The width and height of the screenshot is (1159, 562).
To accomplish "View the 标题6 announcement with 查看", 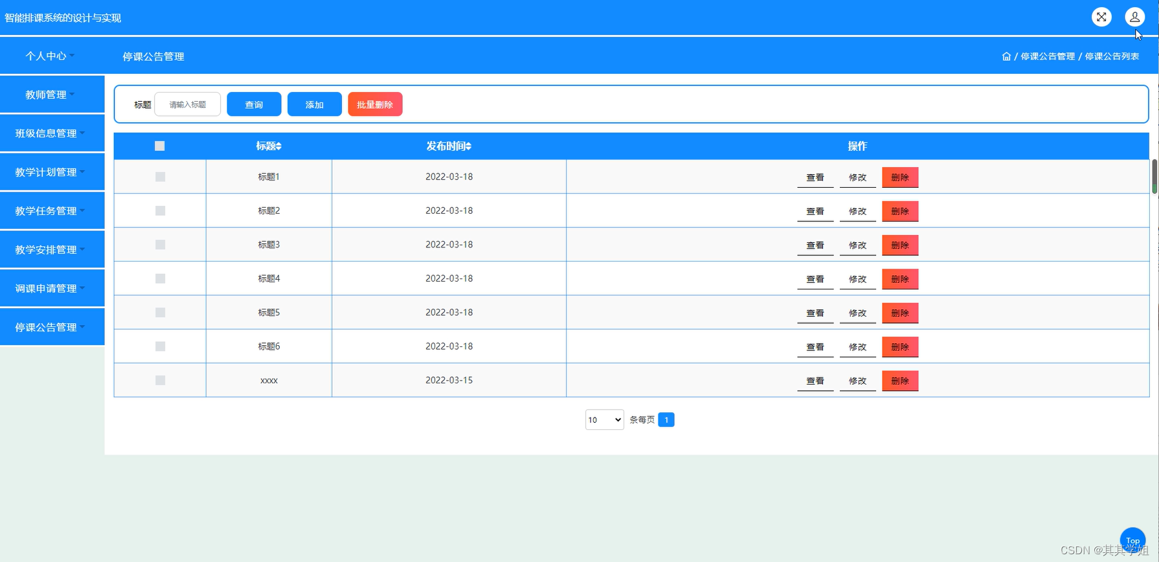I will (815, 347).
